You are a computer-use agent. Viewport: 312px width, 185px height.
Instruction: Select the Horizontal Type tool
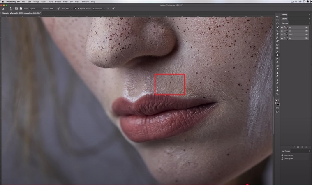[277, 80]
